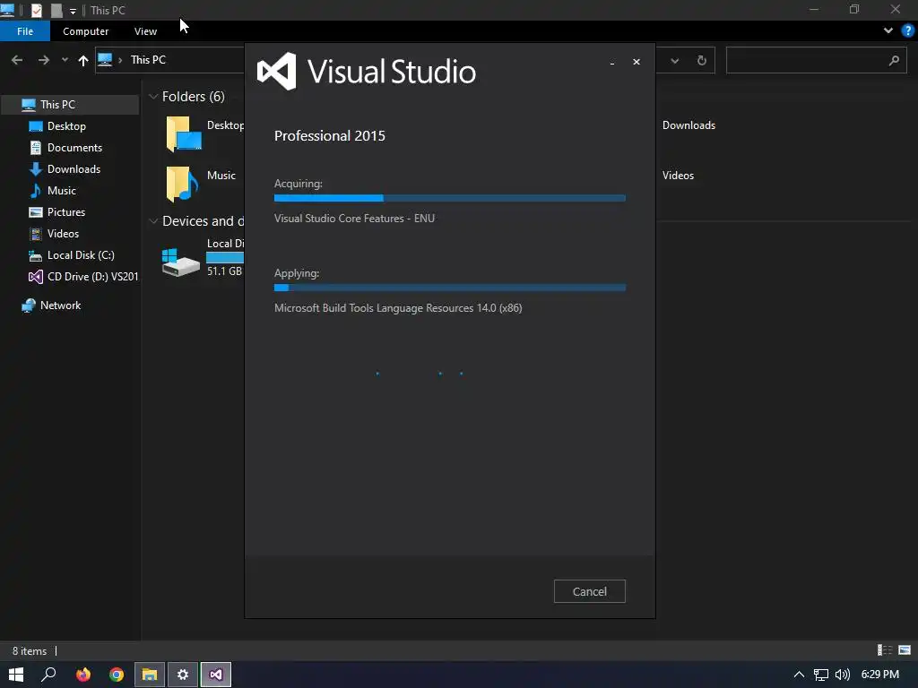Screen dimensions: 918x688
Task: Launch Chrome from taskbar
Action: click(117, 675)
